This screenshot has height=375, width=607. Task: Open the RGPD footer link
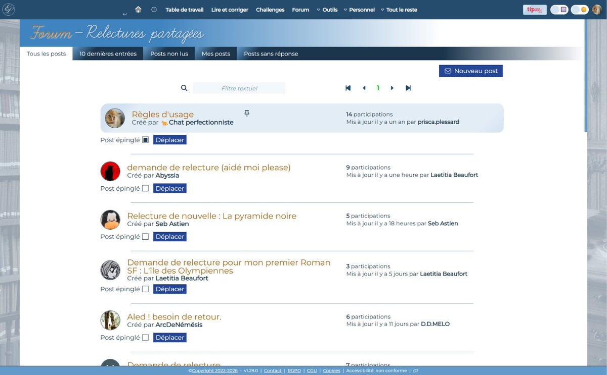(x=294, y=370)
